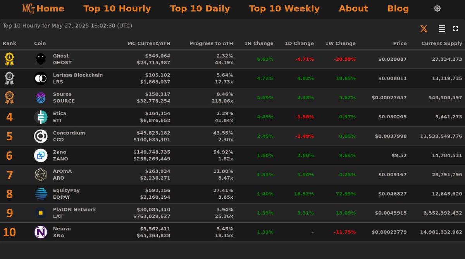The height and width of the screenshot is (259, 465).
Task: Click the bronze third place medal
Action: pos(9,97)
